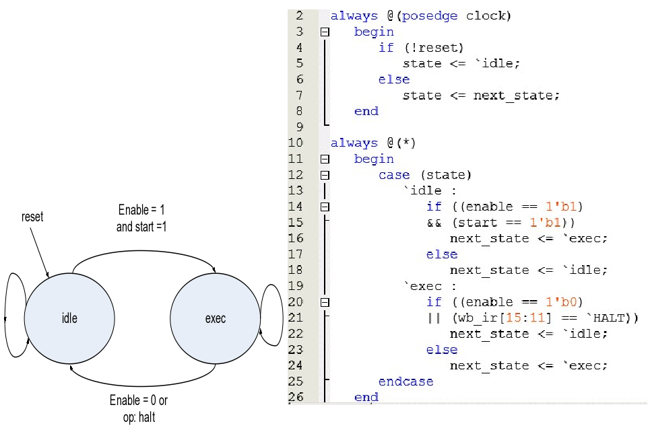Image resolution: width=648 pixels, height=436 pixels.
Task: Click line number 10 in the gutter
Action: (x=296, y=143)
